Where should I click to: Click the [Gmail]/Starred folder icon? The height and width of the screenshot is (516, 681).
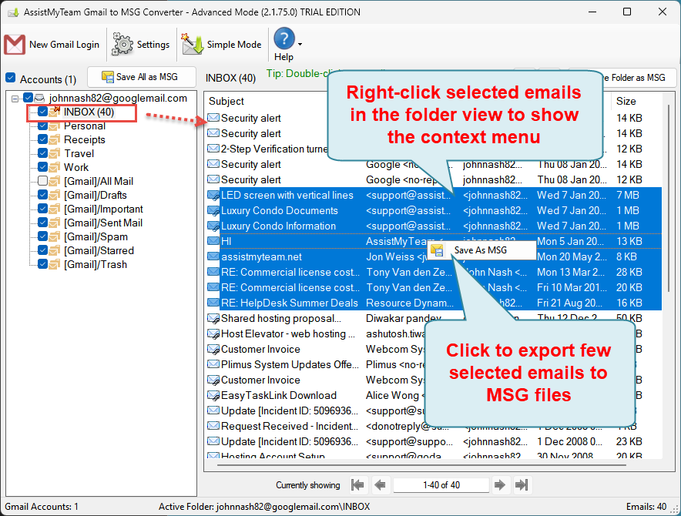[x=55, y=251]
